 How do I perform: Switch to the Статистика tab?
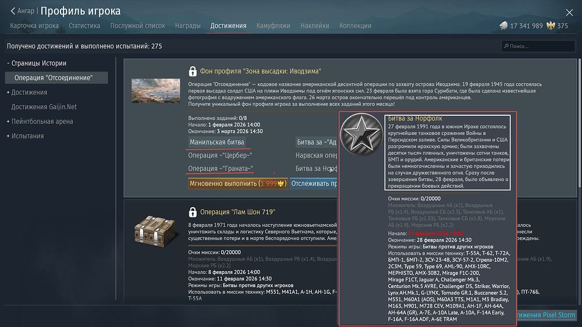coord(84,26)
